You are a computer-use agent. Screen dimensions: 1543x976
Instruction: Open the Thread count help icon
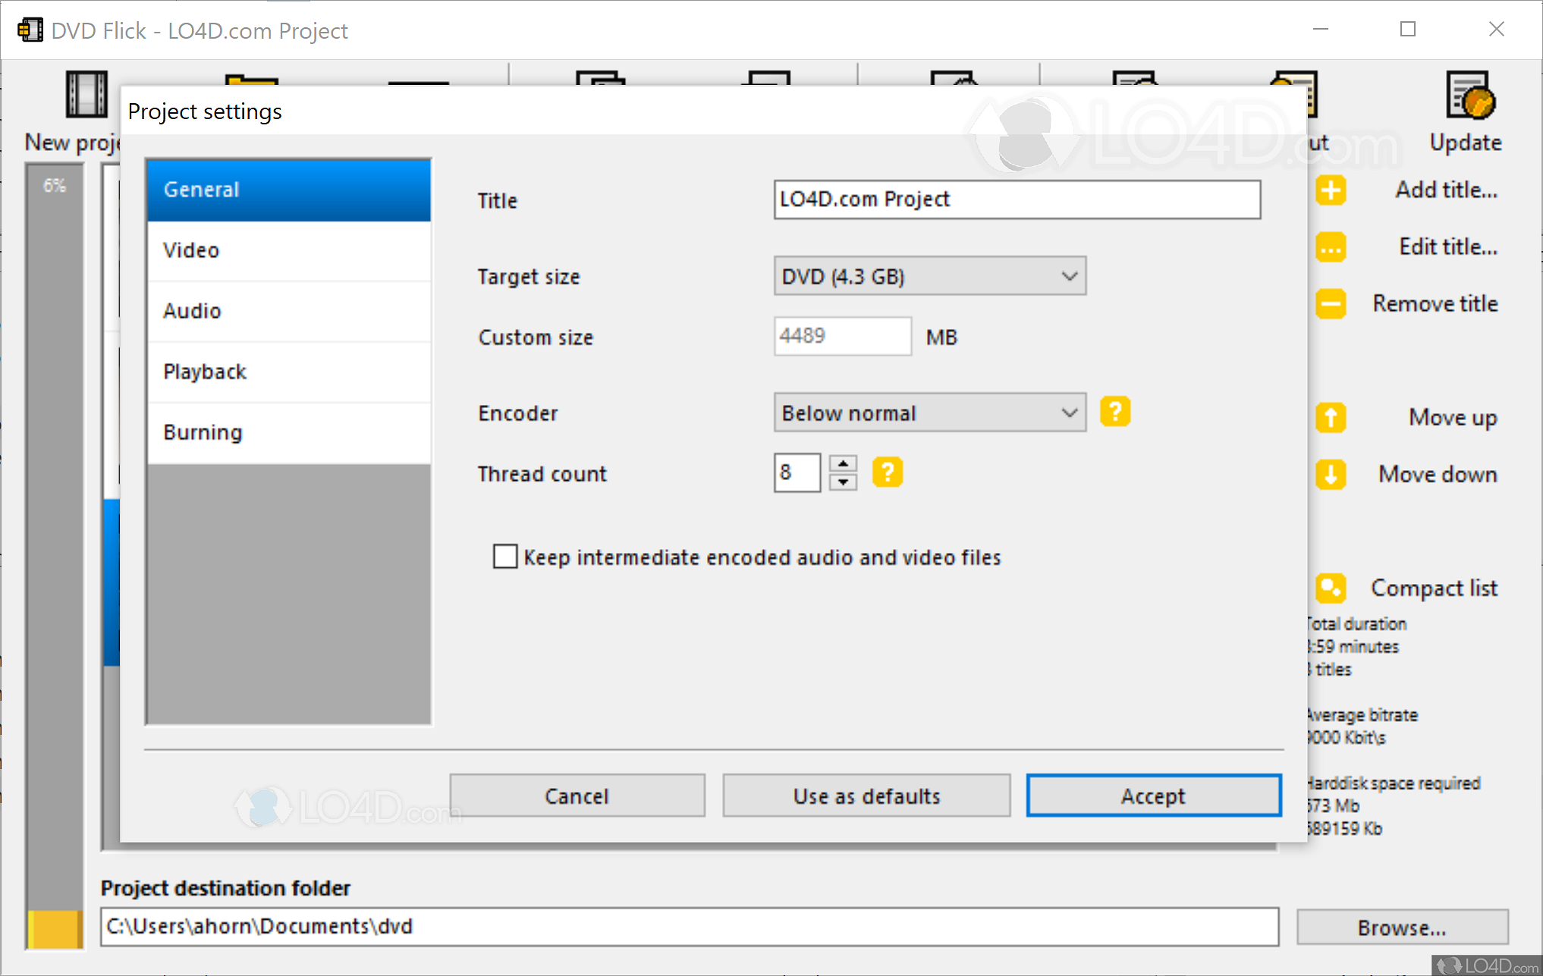pos(888,472)
